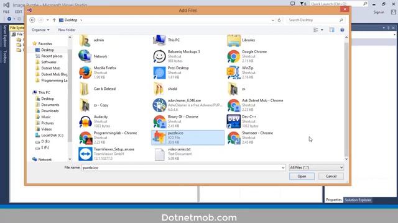Screen dimensions: 398x223
Task: Refresh the Desktop folder listing
Action: pyautogui.click(x=279, y=20)
